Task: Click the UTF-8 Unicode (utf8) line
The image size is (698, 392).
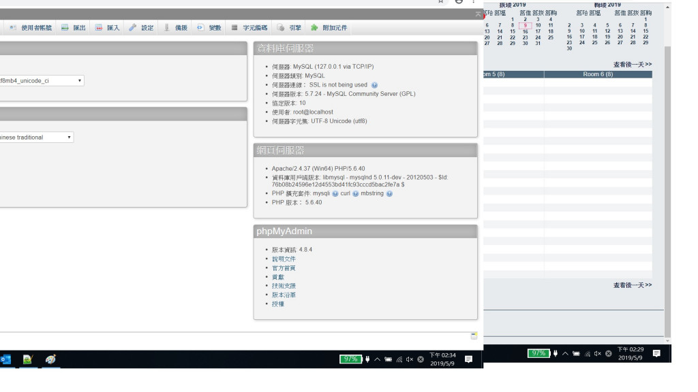Action: (x=320, y=121)
